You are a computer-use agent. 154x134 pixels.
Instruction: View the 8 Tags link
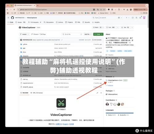pos(43,34)
